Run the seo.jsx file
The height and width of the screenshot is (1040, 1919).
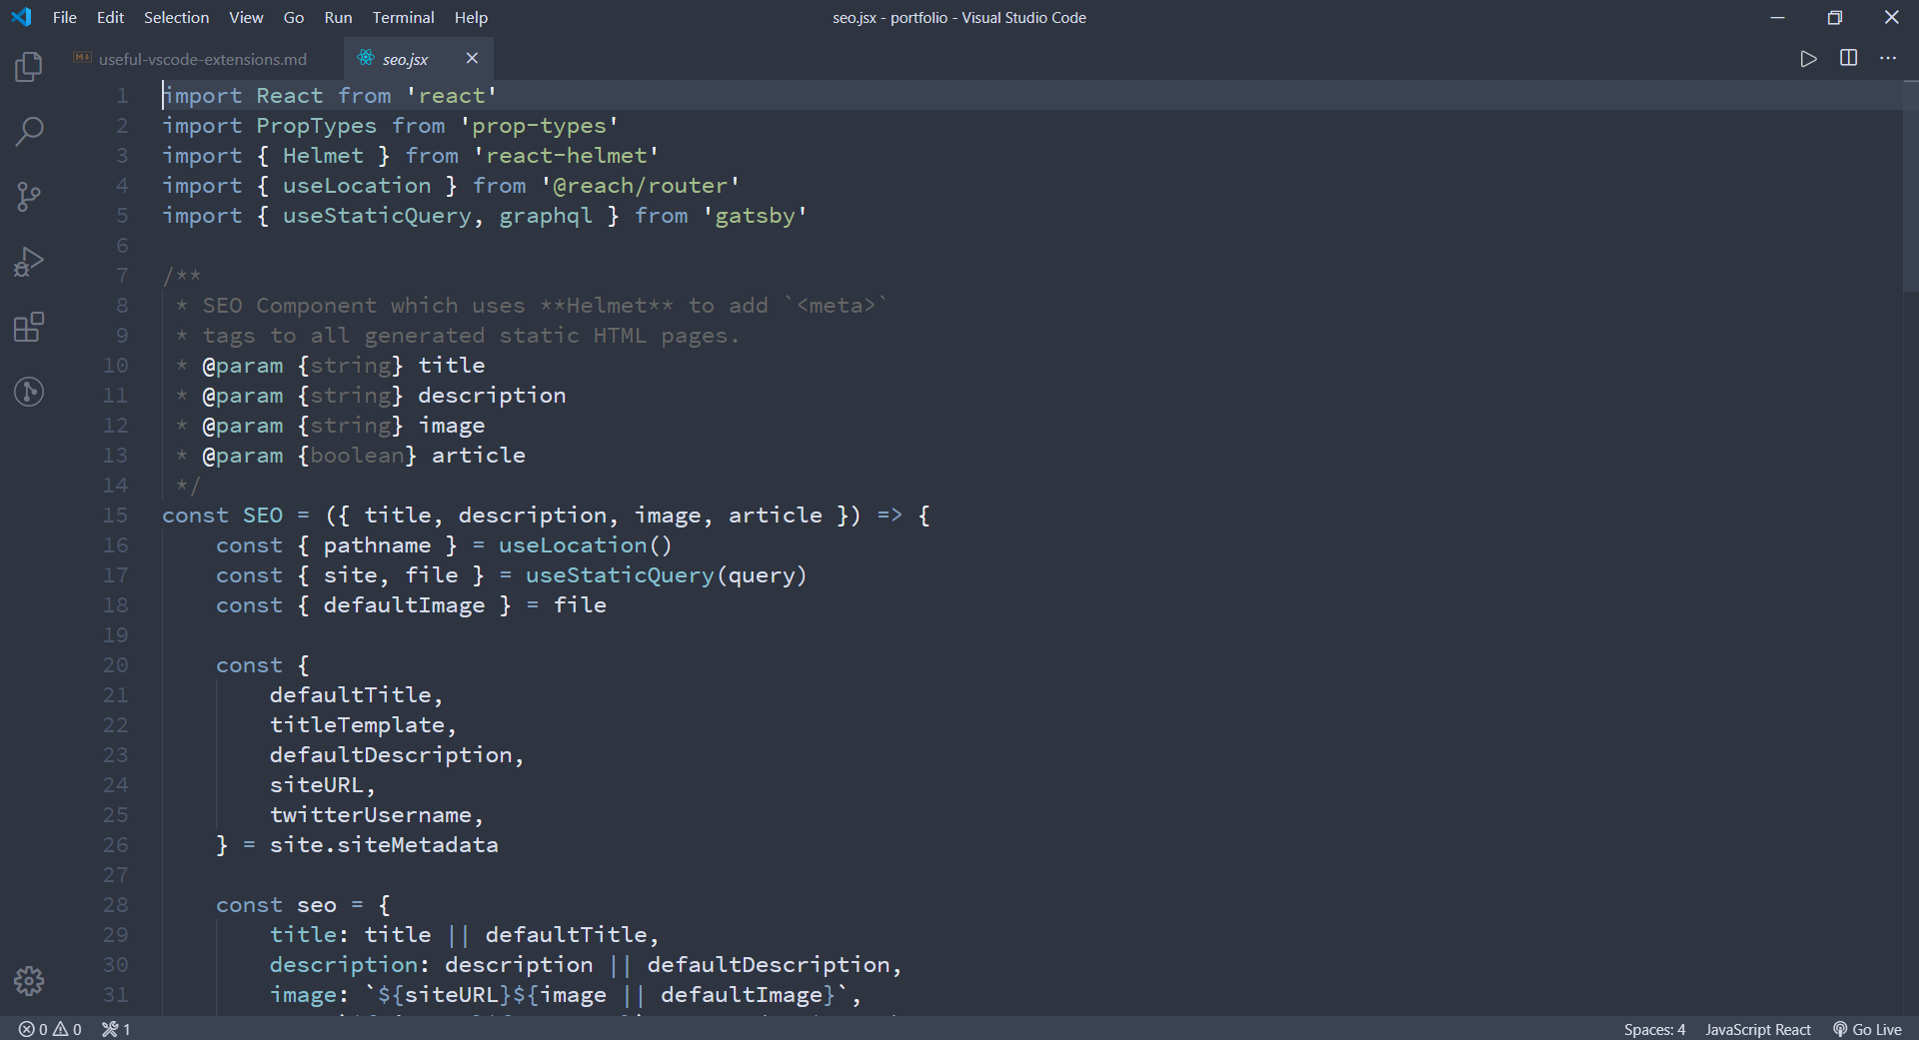tap(1809, 58)
